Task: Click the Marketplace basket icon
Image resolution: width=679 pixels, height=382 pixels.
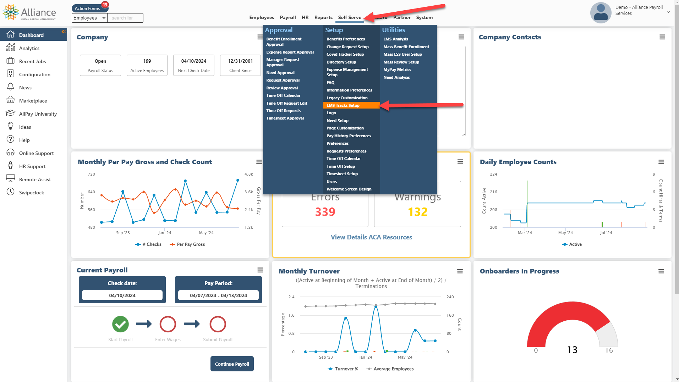Action: 11,100
